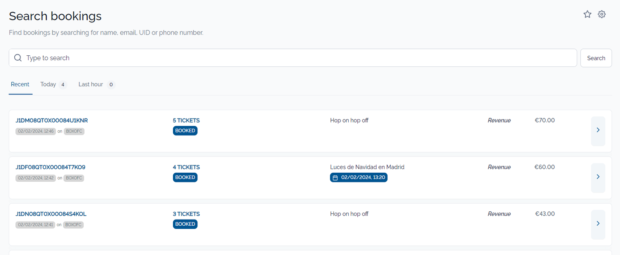Click the Revenue label next to €43.00
The width and height of the screenshot is (620, 255).
tap(499, 214)
